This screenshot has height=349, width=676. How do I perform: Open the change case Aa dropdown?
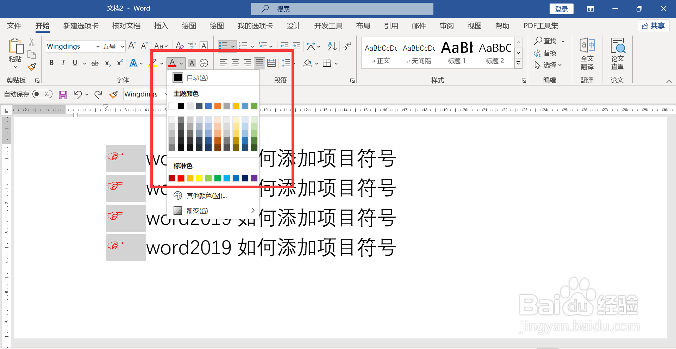(x=161, y=46)
